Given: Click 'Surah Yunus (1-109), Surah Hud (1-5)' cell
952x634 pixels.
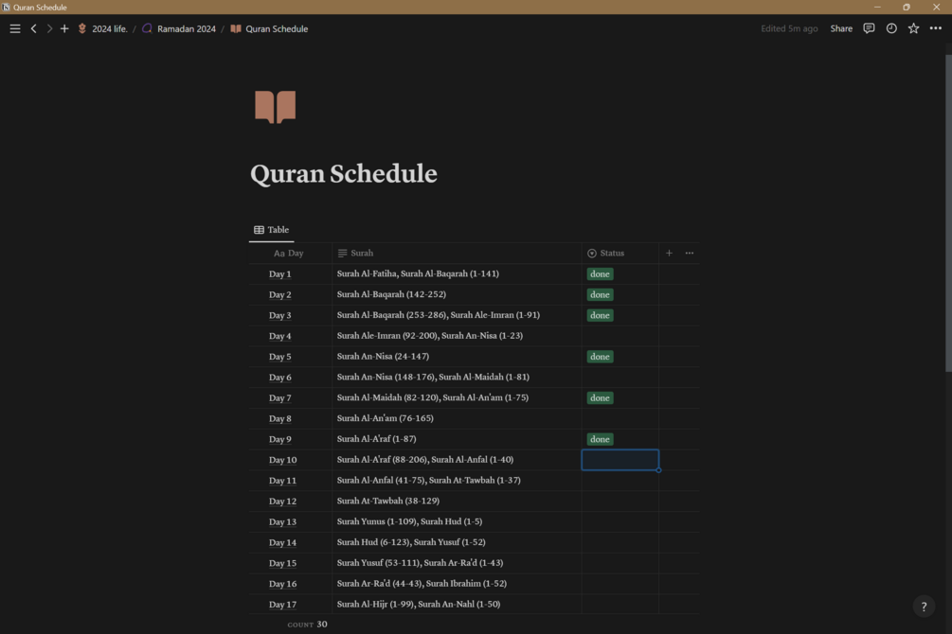Looking at the screenshot, I should point(457,521).
